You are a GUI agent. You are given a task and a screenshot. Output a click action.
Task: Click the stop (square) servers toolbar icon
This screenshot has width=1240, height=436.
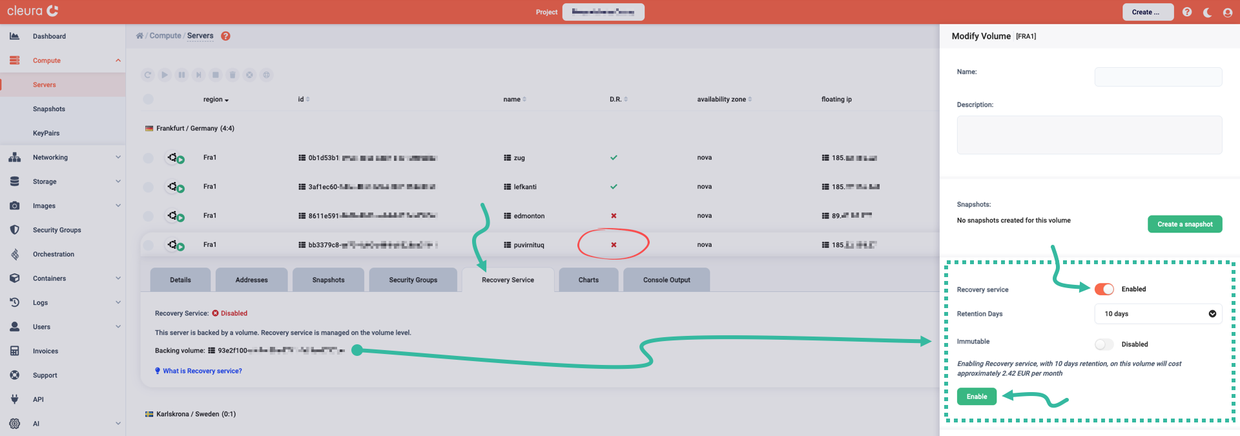point(216,75)
